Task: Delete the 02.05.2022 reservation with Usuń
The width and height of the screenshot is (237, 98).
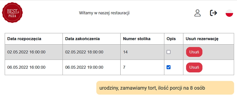Action: tap(194, 52)
